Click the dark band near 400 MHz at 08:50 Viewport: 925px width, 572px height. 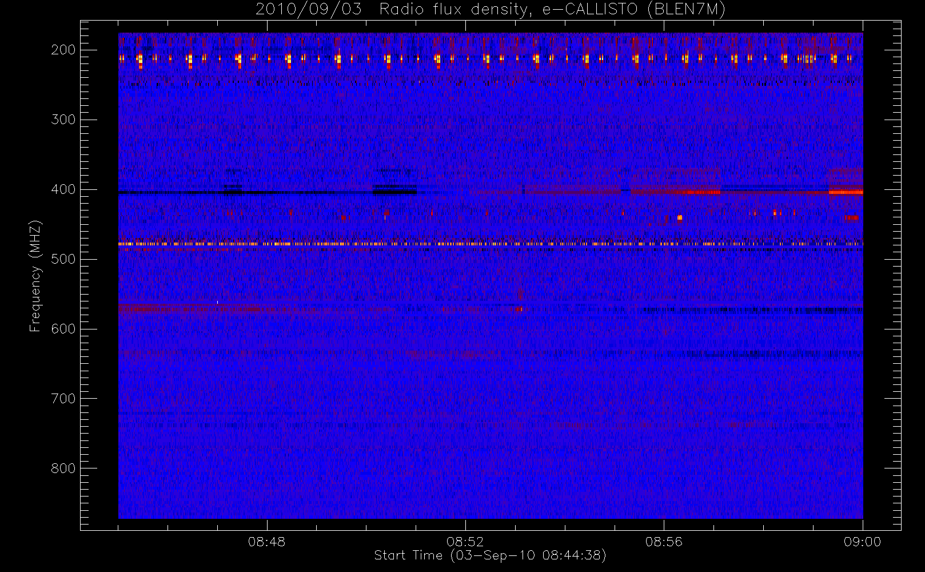click(394, 191)
